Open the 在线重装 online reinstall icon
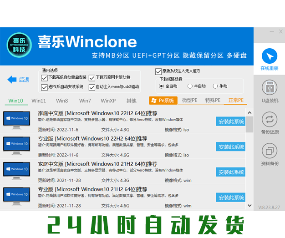The image size is (285, 238). pos(270,56)
